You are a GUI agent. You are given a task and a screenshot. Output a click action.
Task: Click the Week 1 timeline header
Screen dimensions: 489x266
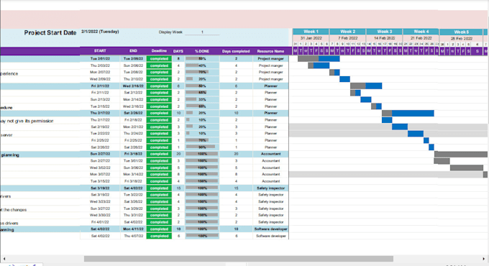[x=311, y=32]
